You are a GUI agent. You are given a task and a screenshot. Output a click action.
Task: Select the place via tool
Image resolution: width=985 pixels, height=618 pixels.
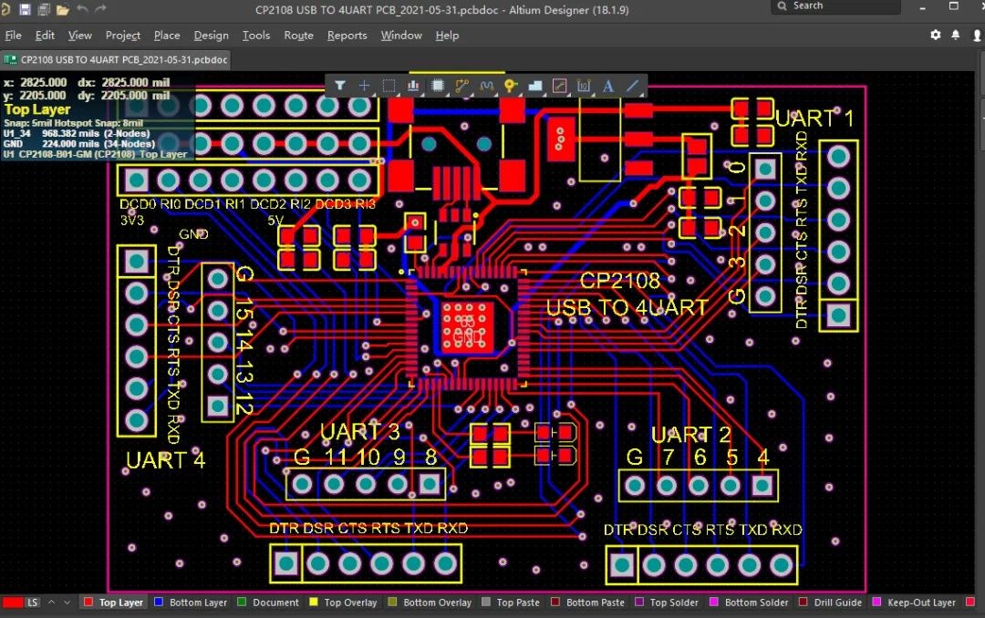click(x=511, y=86)
